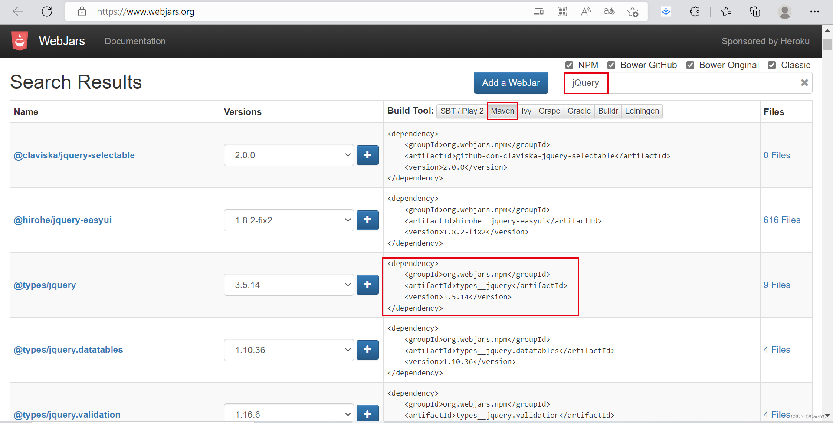Go back with the browser back arrow

(x=18, y=12)
